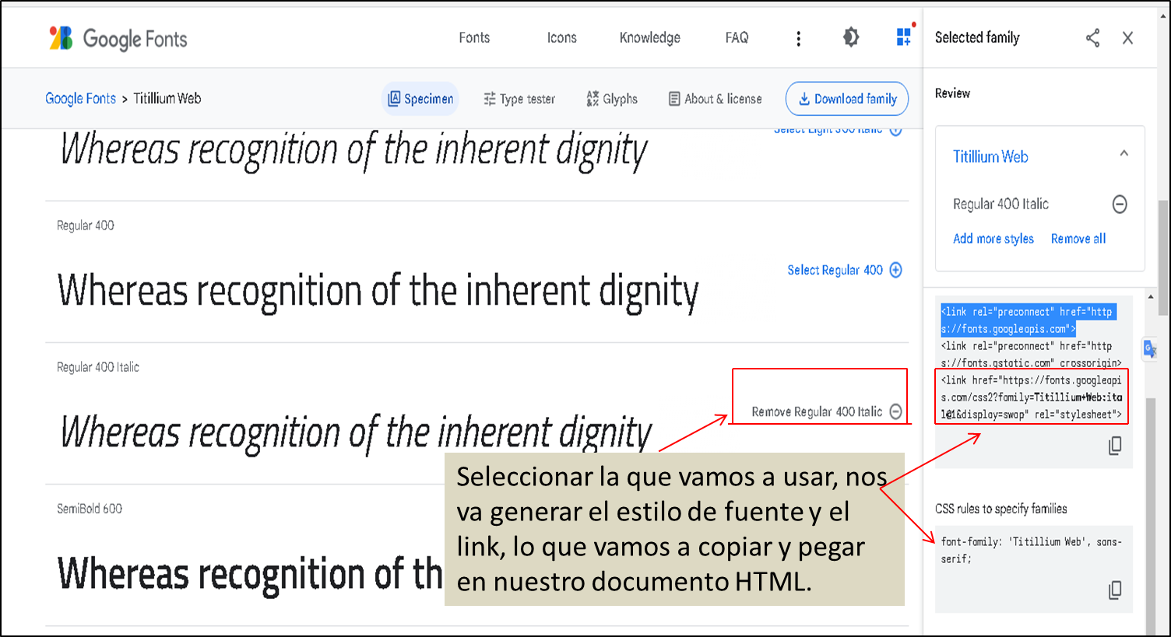This screenshot has height=637, width=1171.
Task: Click the Remove all link
Action: tap(1078, 239)
